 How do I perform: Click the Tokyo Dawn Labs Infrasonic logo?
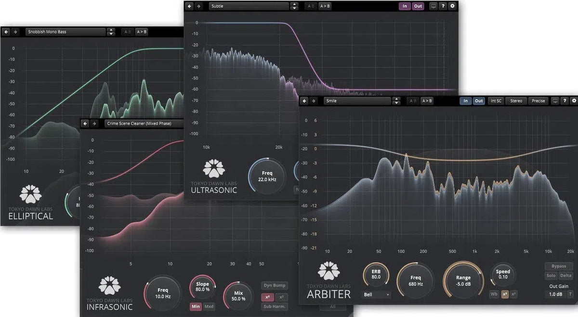pyautogui.click(x=110, y=285)
